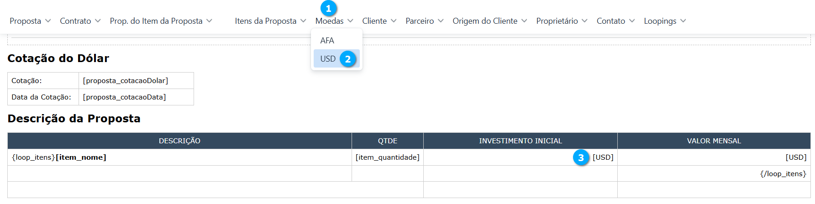
Task: Open Origem do Cliente dropdown
Action: [x=489, y=21]
